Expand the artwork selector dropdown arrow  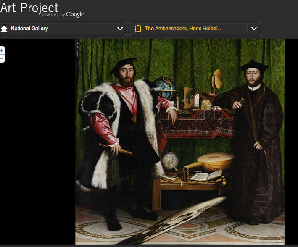coord(254,29)
